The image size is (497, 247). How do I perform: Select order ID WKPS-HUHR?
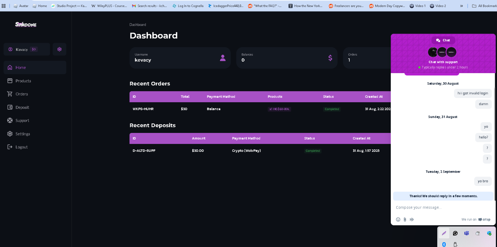tap(143, 109)
